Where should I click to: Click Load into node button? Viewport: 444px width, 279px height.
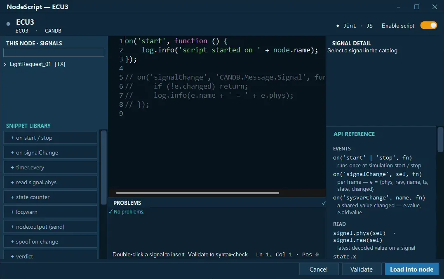click(412, 270)
